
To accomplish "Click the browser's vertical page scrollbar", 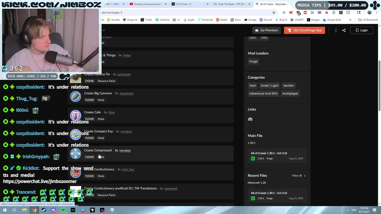I will tap(379, 86).
